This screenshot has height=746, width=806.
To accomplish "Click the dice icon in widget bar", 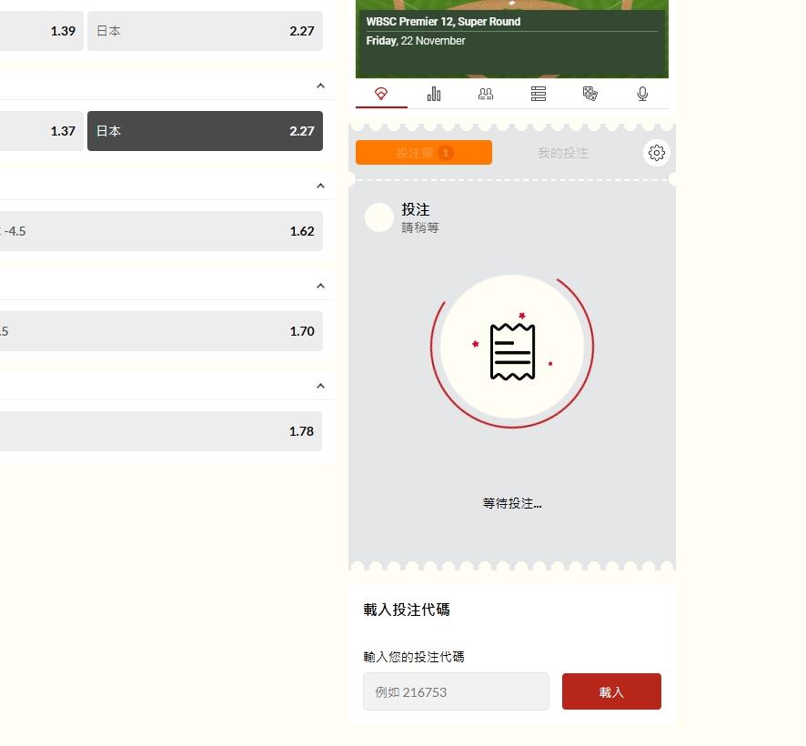I will pyautogui.click(x=590, y=94).
